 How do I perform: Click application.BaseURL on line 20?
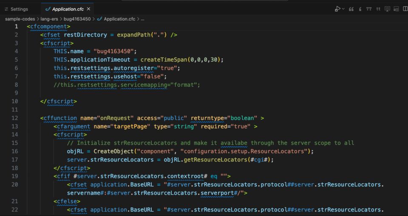pos(122,185)
